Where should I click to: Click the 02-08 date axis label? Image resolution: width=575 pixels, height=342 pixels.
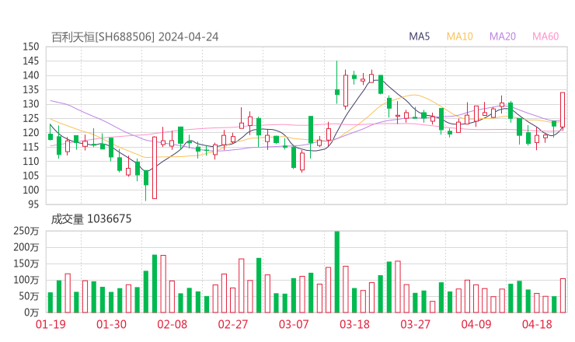(172, 324)
